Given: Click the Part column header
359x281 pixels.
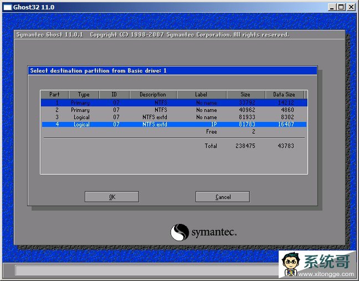Looking at the screenshot, I should (x=54, y=94).
